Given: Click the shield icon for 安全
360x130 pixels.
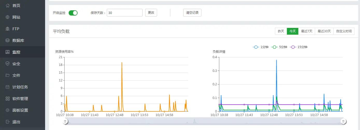Looking at the screenshot, I should pos(8,64).
